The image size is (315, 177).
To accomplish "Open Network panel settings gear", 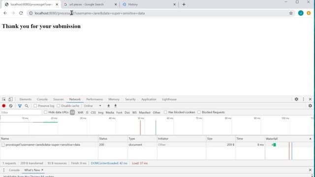I will click(310, 106).
